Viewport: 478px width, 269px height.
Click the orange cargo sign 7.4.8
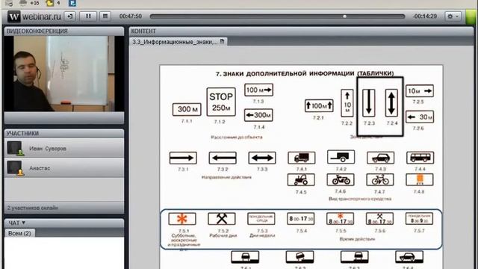coord(420,179)
